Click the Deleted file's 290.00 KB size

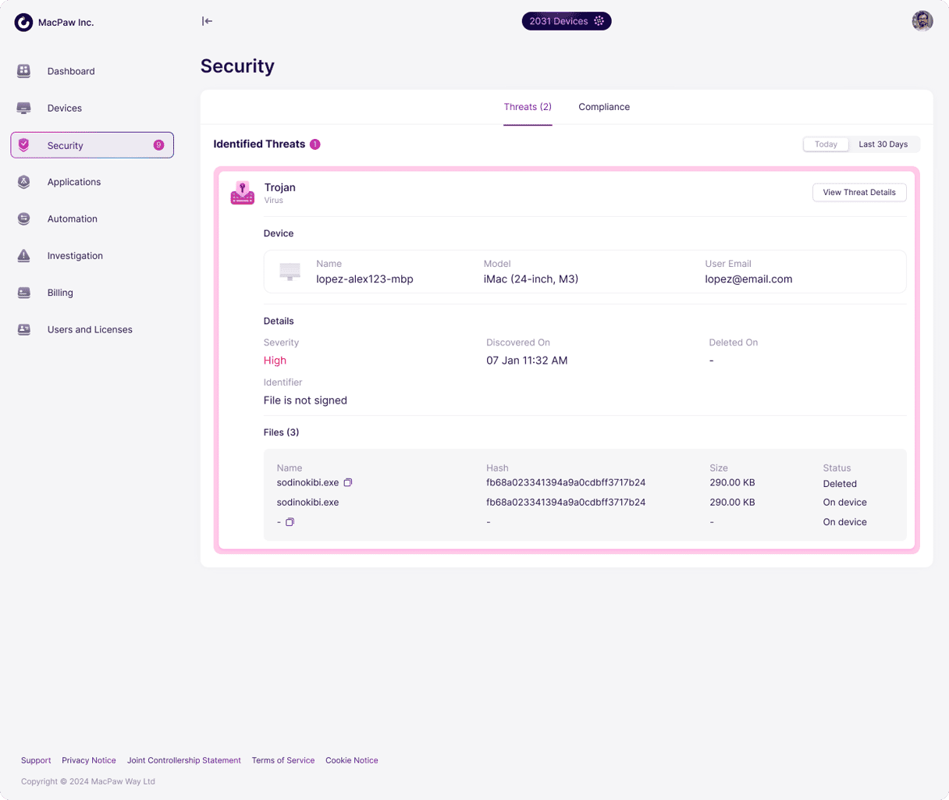pos(732,482)
